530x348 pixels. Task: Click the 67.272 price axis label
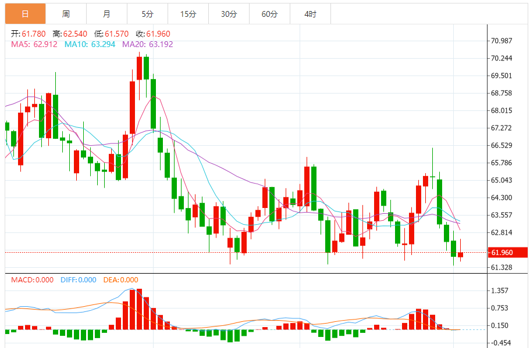[501, 128]
